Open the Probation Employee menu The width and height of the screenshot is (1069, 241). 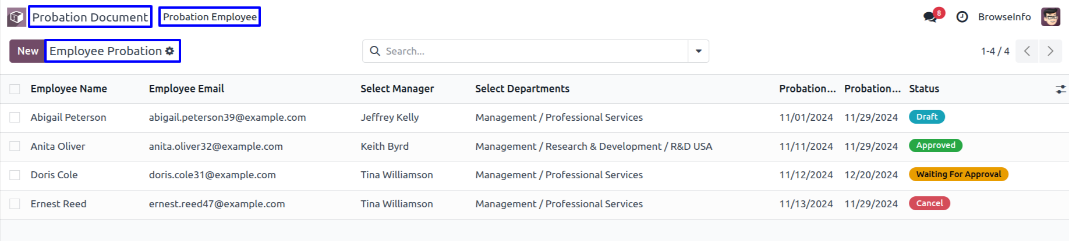[210, 17]
